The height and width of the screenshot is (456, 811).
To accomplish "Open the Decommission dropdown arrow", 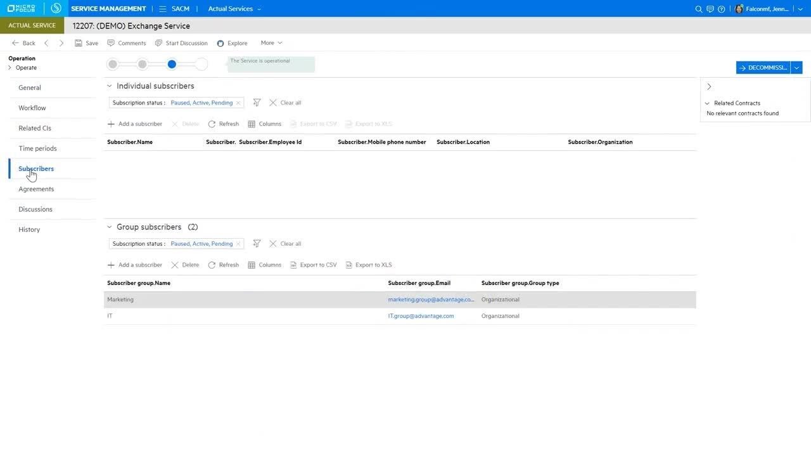I will [797, 68].
